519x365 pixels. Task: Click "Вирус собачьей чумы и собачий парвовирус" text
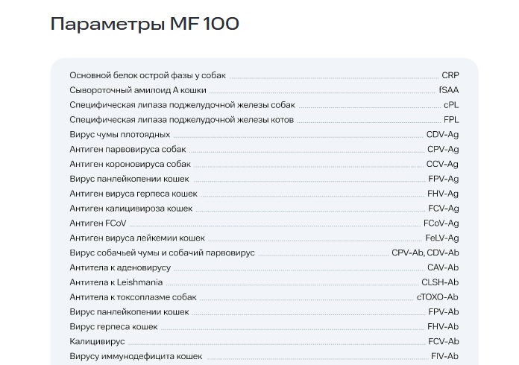(162, 253)
